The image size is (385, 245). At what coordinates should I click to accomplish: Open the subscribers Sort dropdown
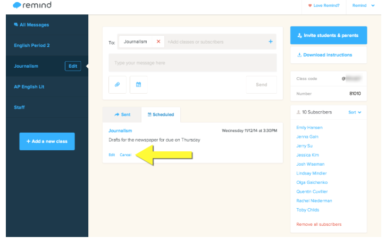point(355,112)
